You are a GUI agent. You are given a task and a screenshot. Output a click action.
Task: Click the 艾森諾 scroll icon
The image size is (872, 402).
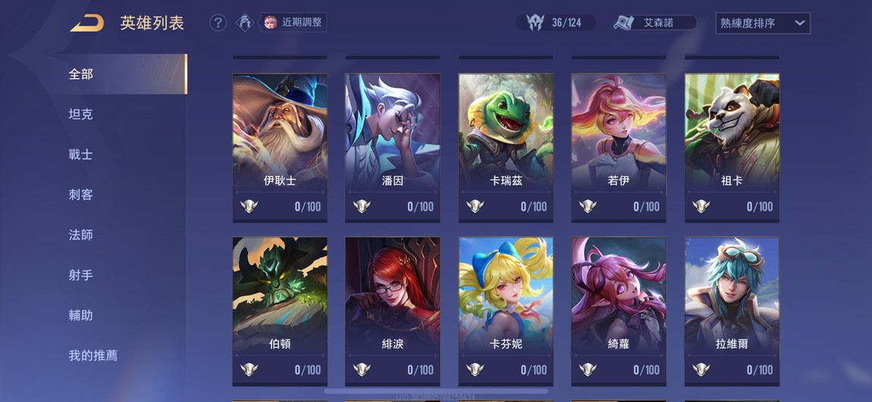click(623, 23)
